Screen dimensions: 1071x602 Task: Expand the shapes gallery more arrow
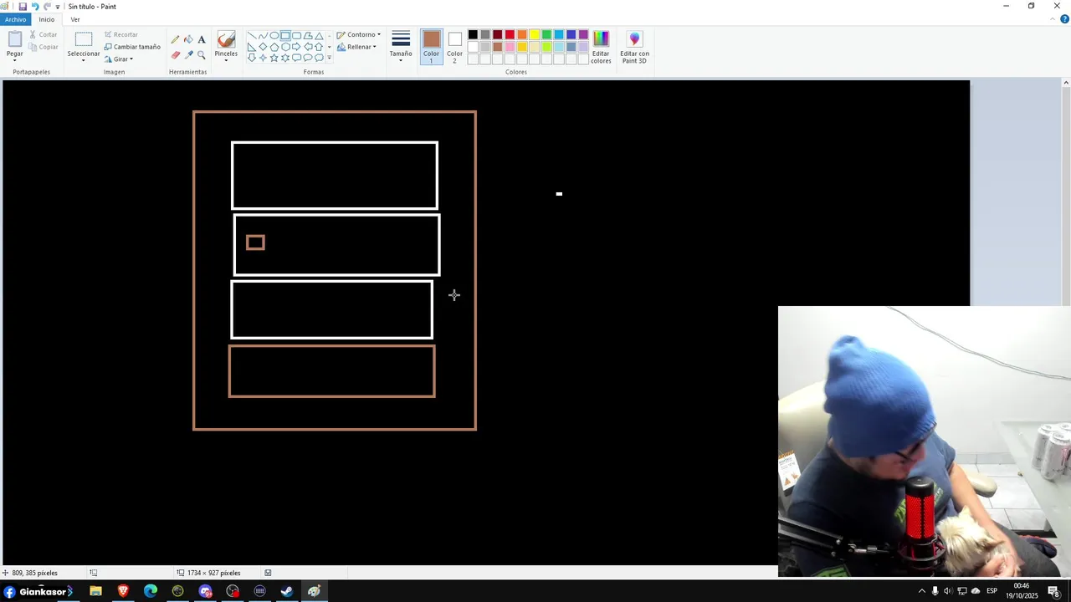click(329, 58)
